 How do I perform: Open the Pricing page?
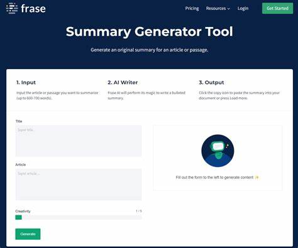[192, 8]
